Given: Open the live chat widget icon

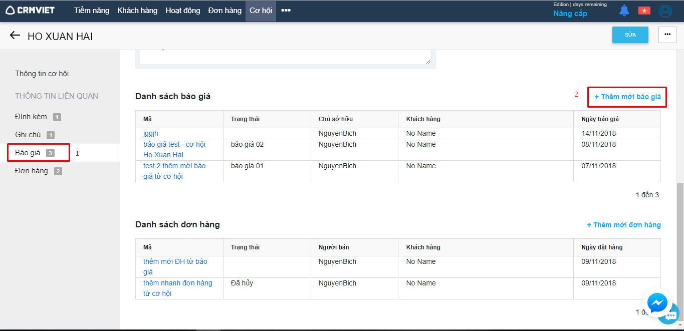Looking at the screenshot, I should click(671, 315).
